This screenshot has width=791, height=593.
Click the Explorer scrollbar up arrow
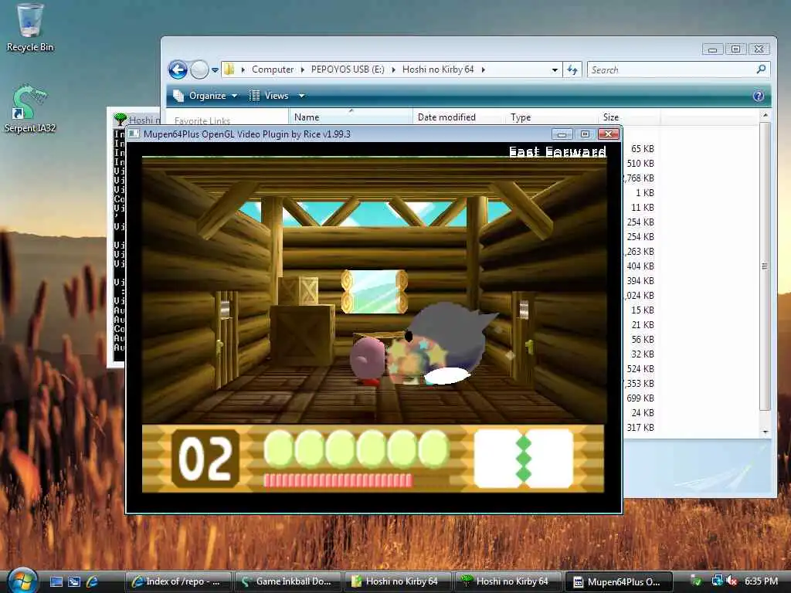(x=766, y=116)
